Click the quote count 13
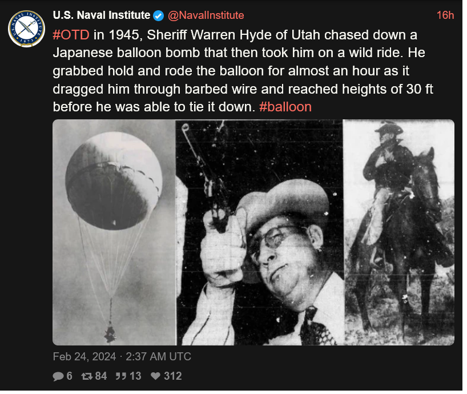The height and width of the screenshot is (394, 467). point(135,376)
